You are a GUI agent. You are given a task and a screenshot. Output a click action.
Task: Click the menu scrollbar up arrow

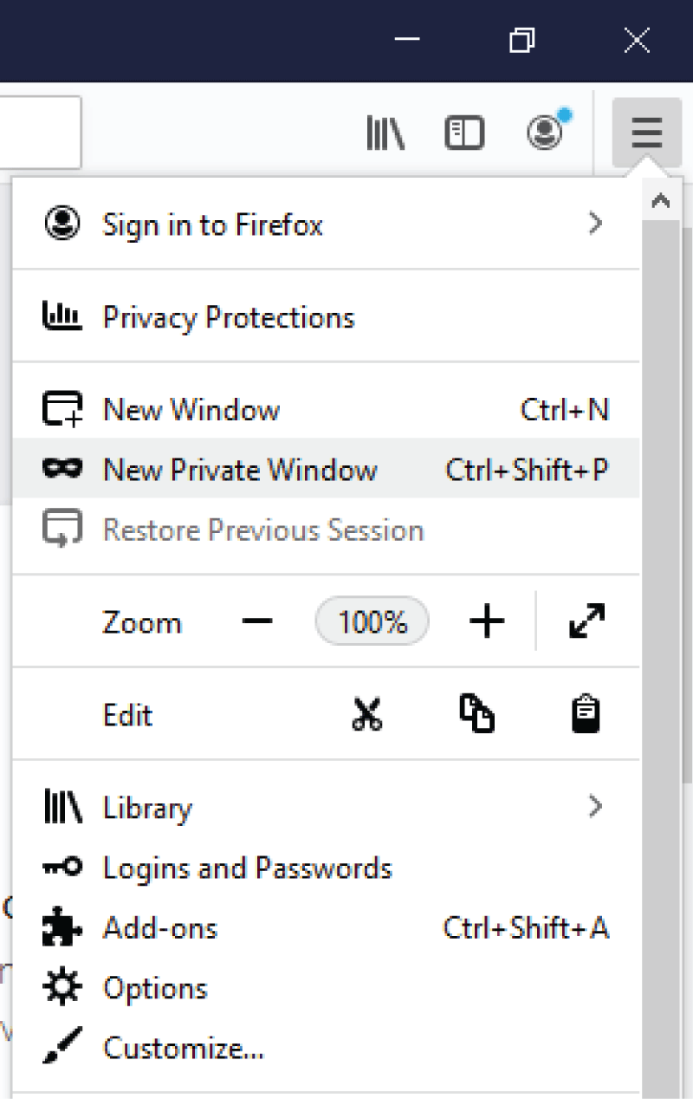click(661, 200)
